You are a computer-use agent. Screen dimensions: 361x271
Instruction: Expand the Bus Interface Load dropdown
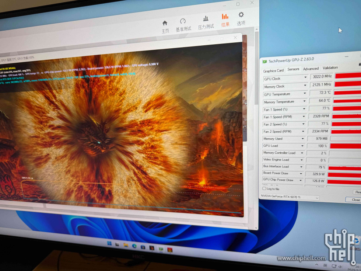[x=301, y=167]
